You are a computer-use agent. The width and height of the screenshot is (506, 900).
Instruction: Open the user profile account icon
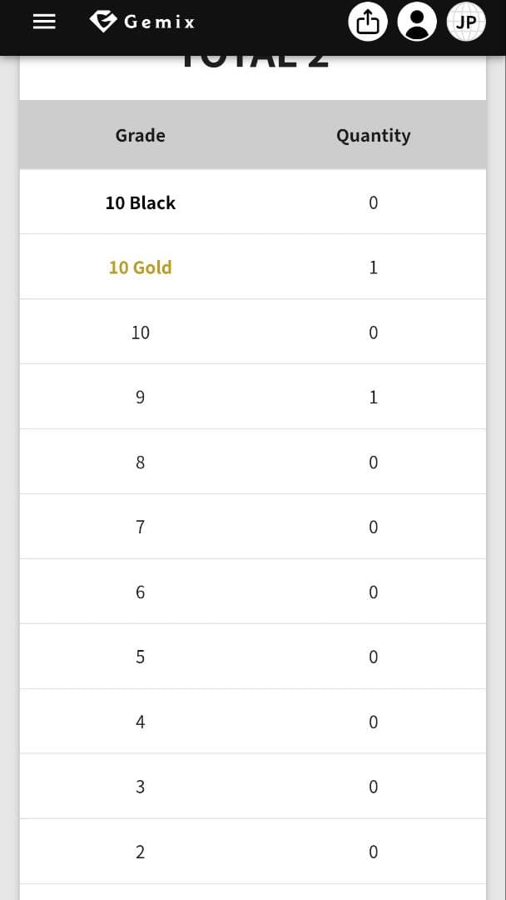[417, 22]
